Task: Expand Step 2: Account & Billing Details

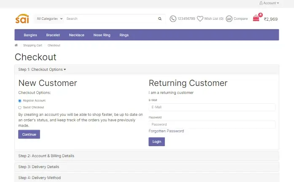Action: click(x=46, y=156)
